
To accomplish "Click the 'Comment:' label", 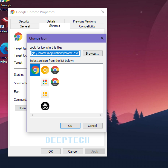I will 20,100.
